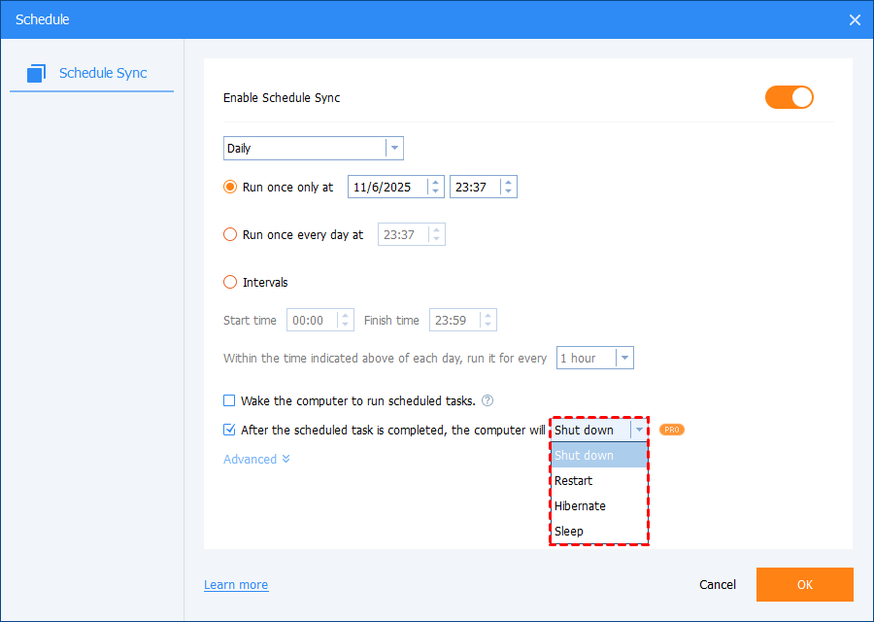Screen dimensions: 874x622
Task: Open the Learn more link
Action: [236, 585]
